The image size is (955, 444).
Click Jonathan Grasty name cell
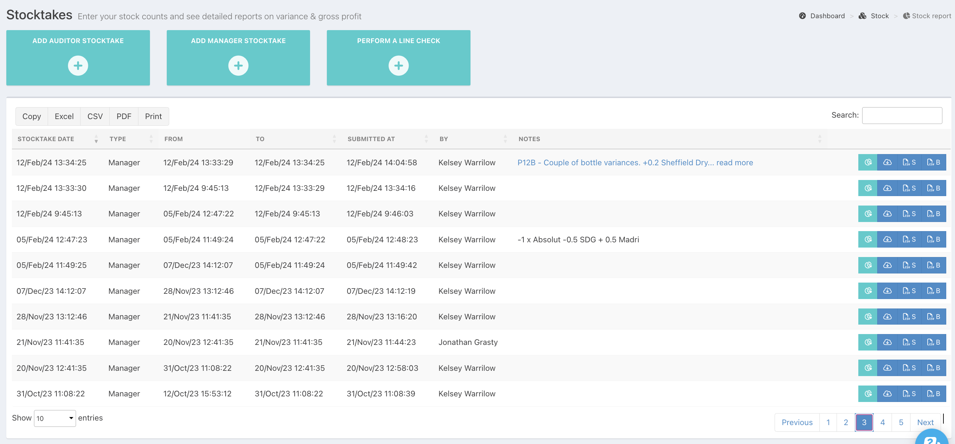tap(468, 342)
